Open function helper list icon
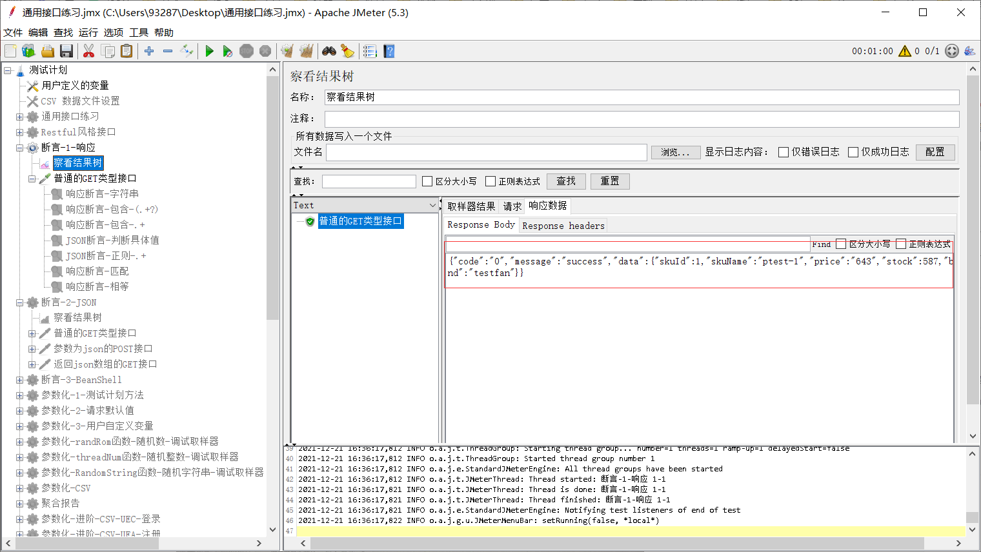Image resolution: width=981 pixels, height=552 pixels. [x=370, y=51]
